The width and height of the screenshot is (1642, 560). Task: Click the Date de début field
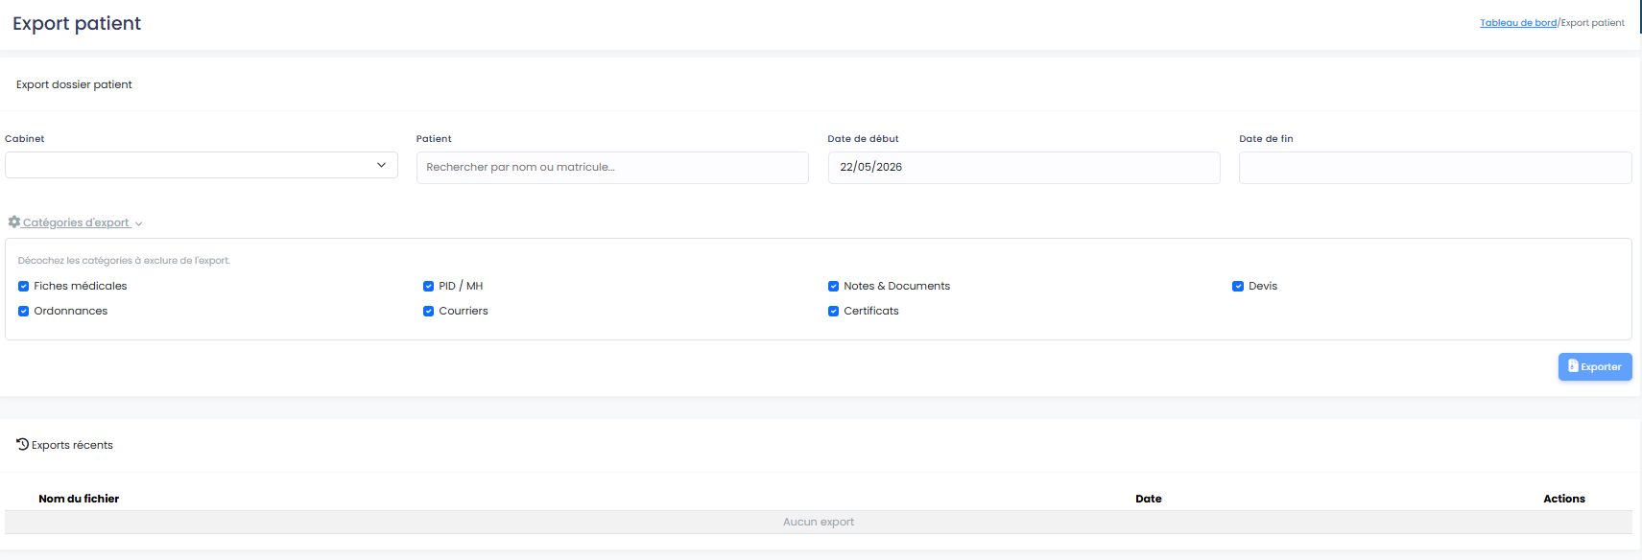(x=1024, y=167)
